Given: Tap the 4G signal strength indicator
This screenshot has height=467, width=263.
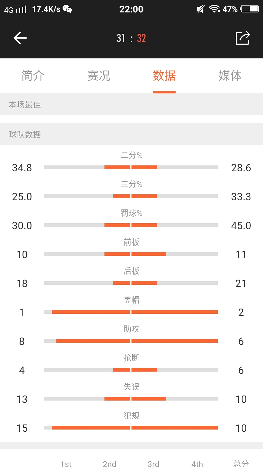Looking at the screenshot, I should (15, 9).
